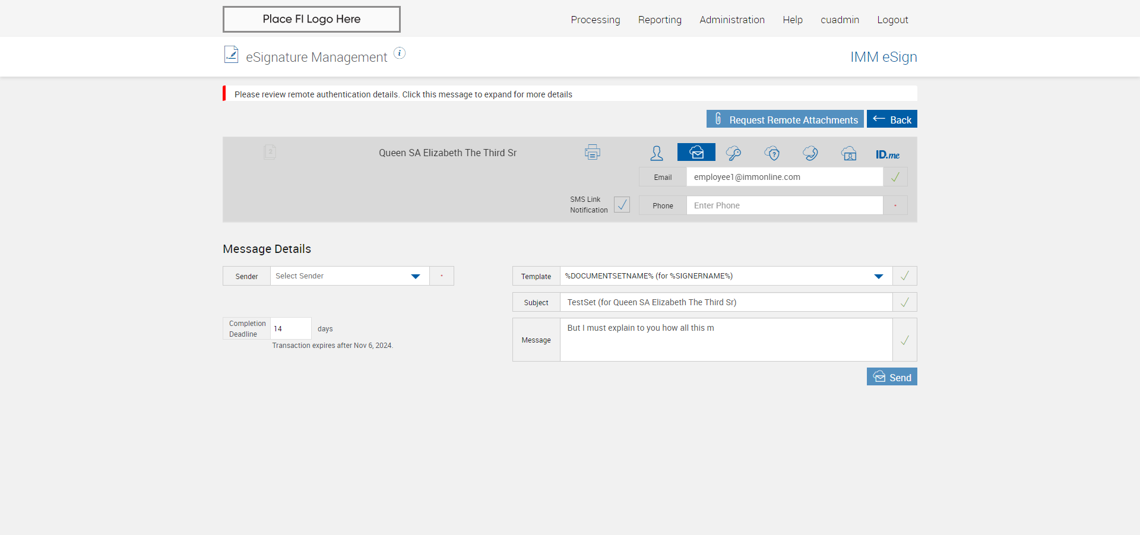Open the Administration menu
The width and height of the screenshot is (1140, 535).
pyautogui.click(x=732, y=20)
